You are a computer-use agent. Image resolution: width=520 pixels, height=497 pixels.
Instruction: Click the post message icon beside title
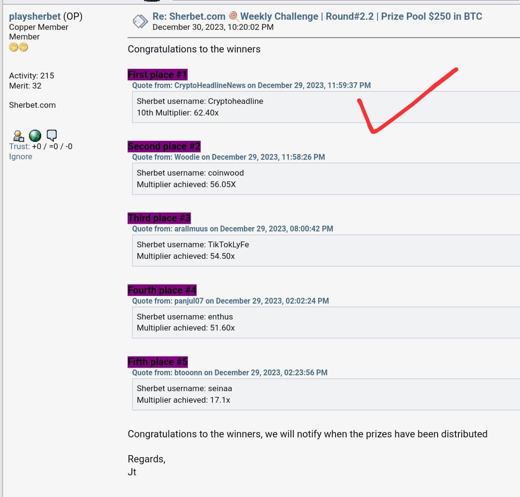[x=140, y=22]
